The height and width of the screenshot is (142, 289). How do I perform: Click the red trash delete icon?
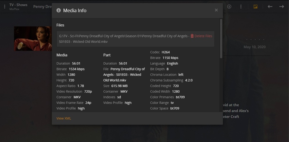click(192, 36)
